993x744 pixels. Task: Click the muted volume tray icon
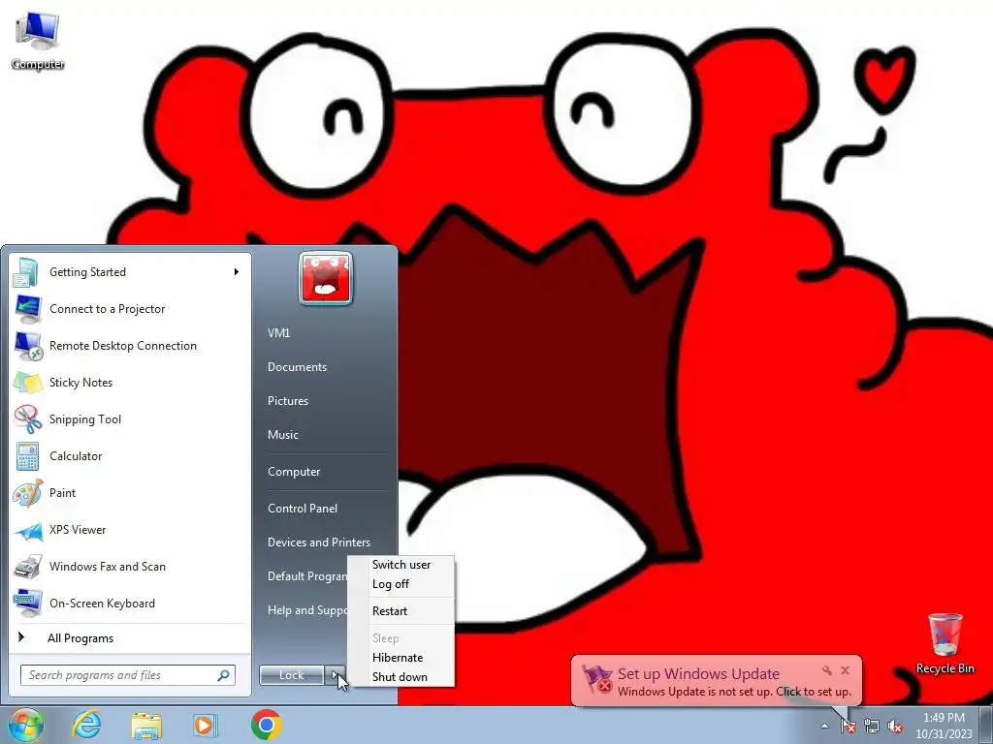pyautogui.click(x=895, y=727)
